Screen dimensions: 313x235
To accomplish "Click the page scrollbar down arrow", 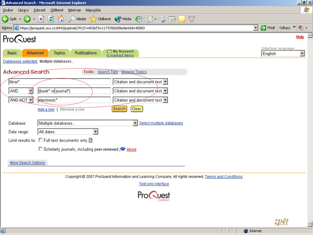I will tap(310, 224).
